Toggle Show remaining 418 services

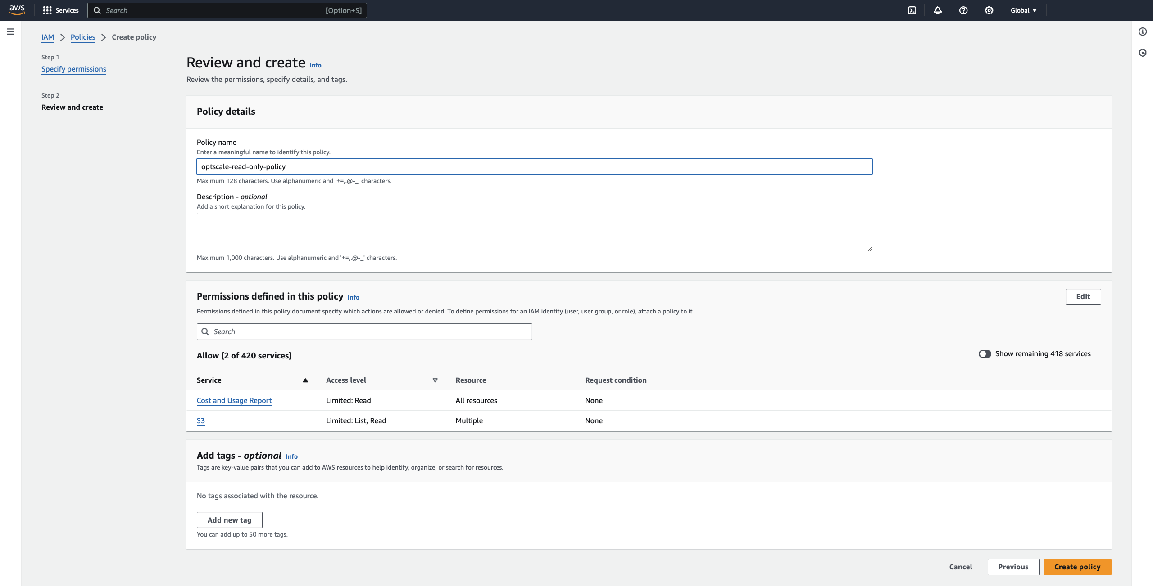tap(985, 354)
